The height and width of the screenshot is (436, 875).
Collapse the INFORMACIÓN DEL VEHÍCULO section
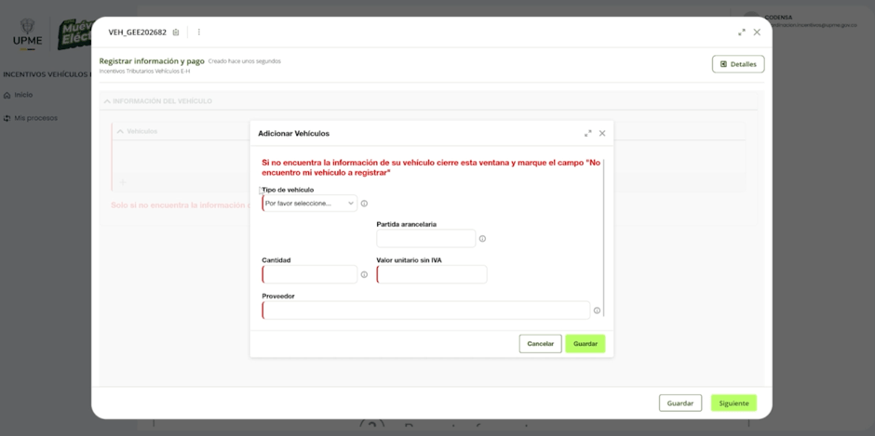tap(107, 101)
